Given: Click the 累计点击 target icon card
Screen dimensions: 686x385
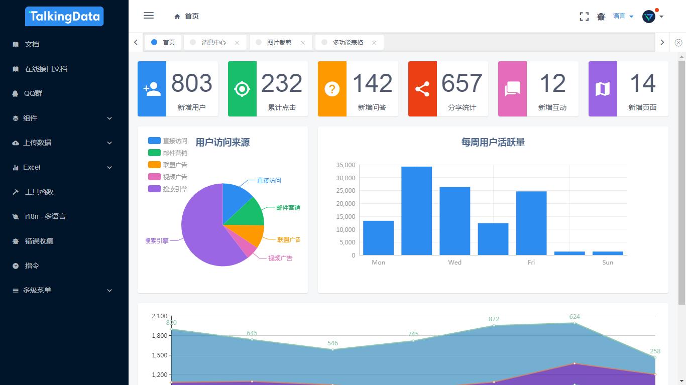Looking at the screenshot, I should click(x=242, y=89).
